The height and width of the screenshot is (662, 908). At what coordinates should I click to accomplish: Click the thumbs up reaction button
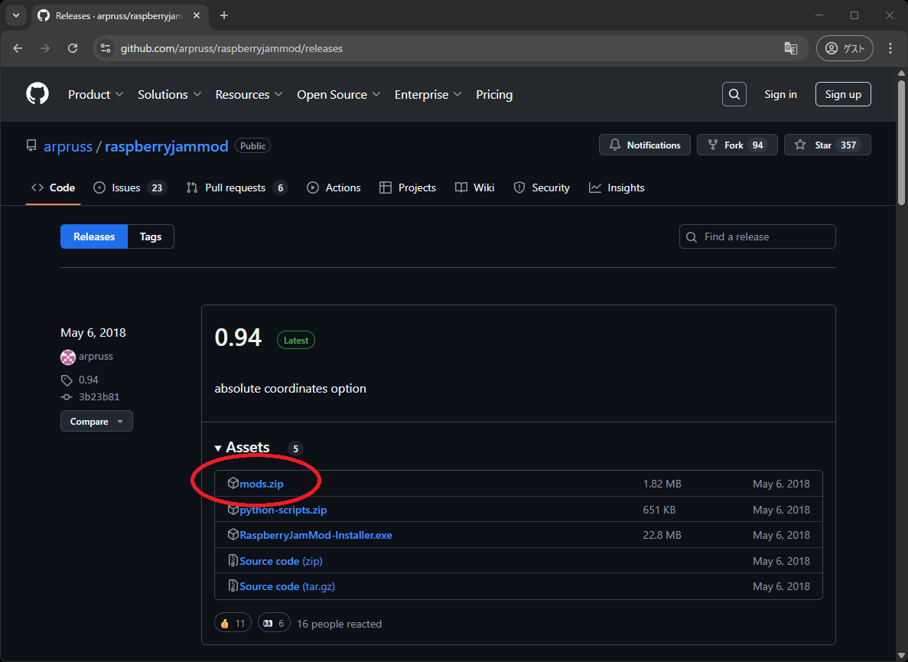coord(233,623)
